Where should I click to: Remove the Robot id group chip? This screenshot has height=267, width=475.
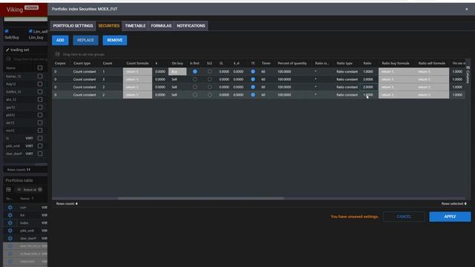tap(40, 190)
